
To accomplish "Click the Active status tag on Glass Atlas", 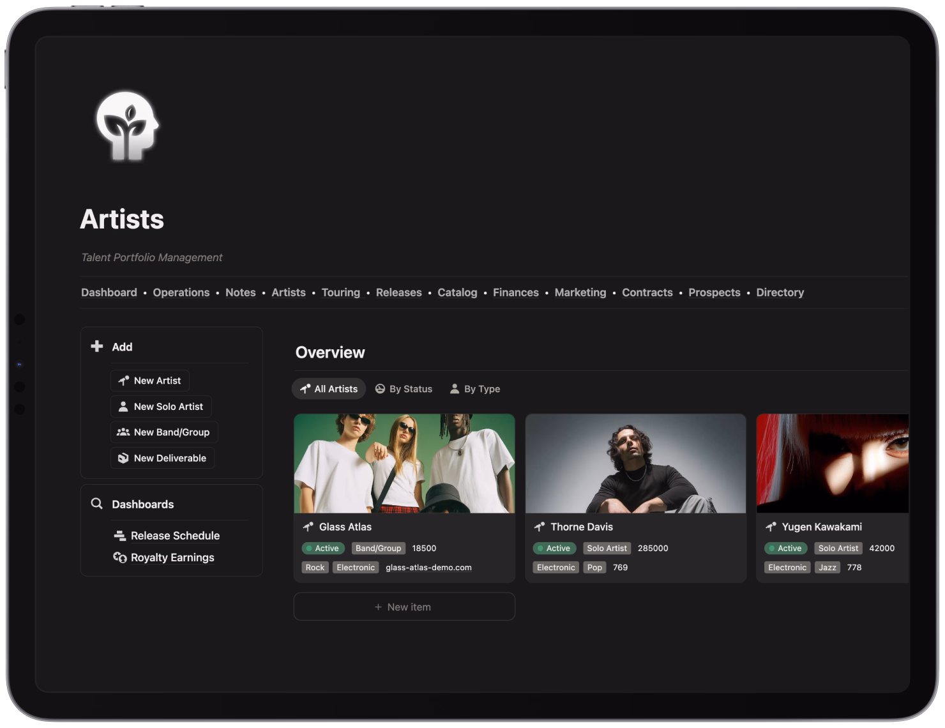I will [323, 549].
